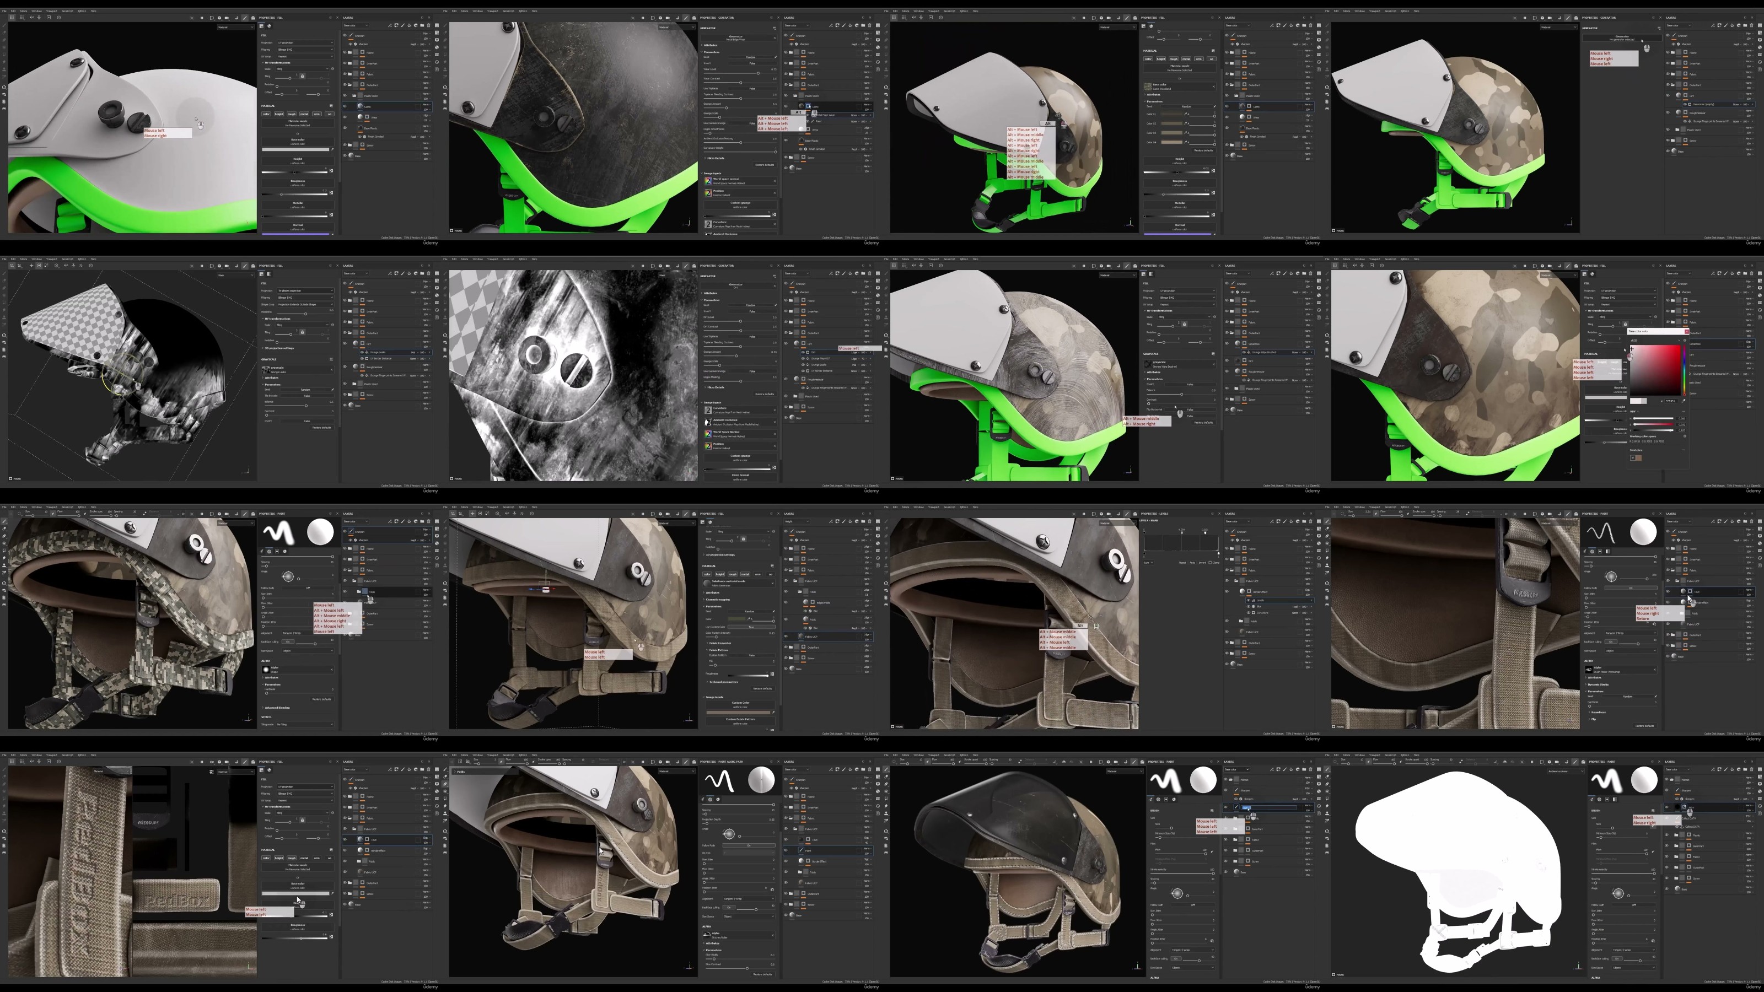1764x992 pixels.
Task: Open the Edit menu in top-left screenshot
Action: tap(13, 11)
